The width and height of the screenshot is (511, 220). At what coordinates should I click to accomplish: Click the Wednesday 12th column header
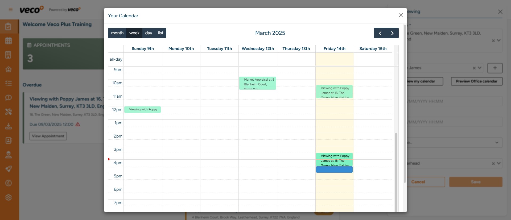258,49
